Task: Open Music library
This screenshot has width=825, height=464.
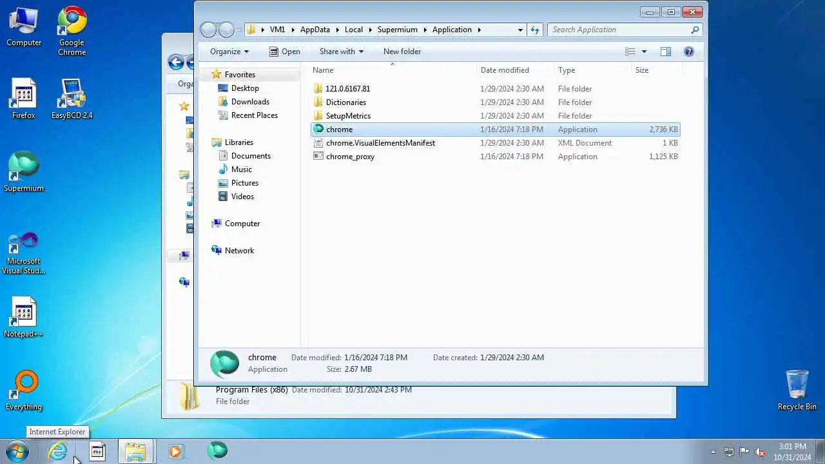Action: pyautogui.click(x=242, y=169)
